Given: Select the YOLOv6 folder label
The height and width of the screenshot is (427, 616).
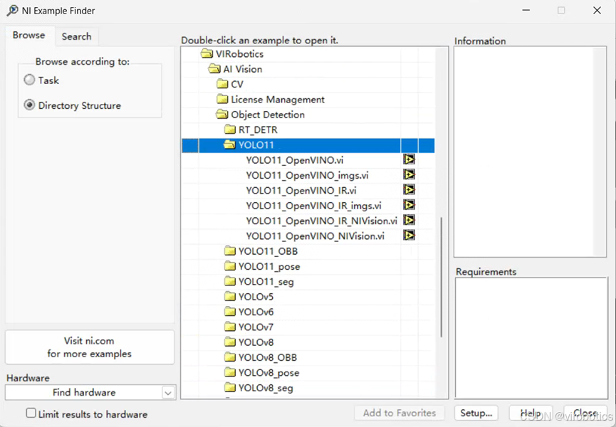Looking at the screenshot, I should tap(256, 312).
